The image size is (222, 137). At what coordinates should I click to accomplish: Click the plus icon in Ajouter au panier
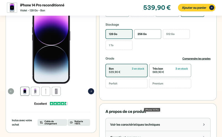[x=212, y=8]
